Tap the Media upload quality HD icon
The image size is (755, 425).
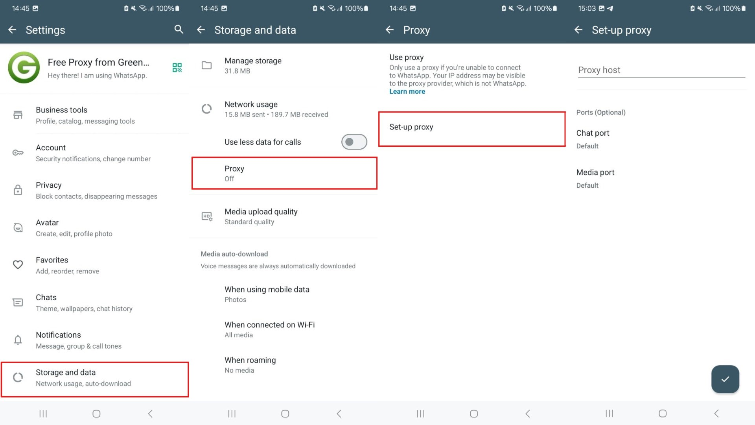coord(207,216)
